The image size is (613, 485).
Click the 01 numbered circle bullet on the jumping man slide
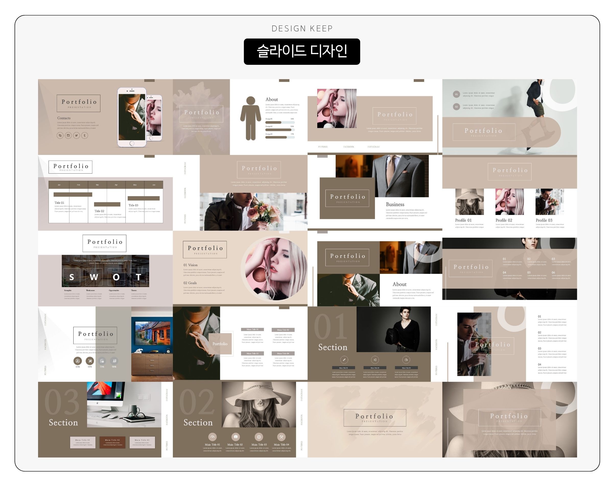coord(456,94)
